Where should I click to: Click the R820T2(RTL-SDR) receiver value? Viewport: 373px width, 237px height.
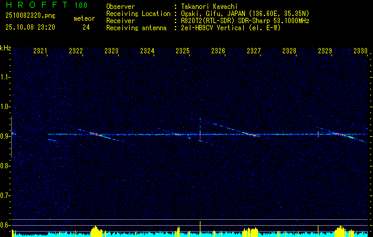point(246,21)
